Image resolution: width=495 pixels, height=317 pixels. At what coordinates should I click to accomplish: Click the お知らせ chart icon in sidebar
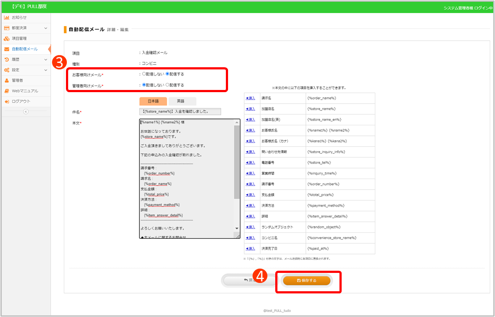(7, 17)
